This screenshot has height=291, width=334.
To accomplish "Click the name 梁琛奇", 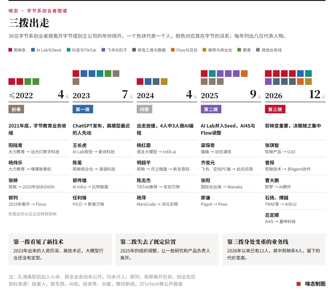I will [208, 145].
